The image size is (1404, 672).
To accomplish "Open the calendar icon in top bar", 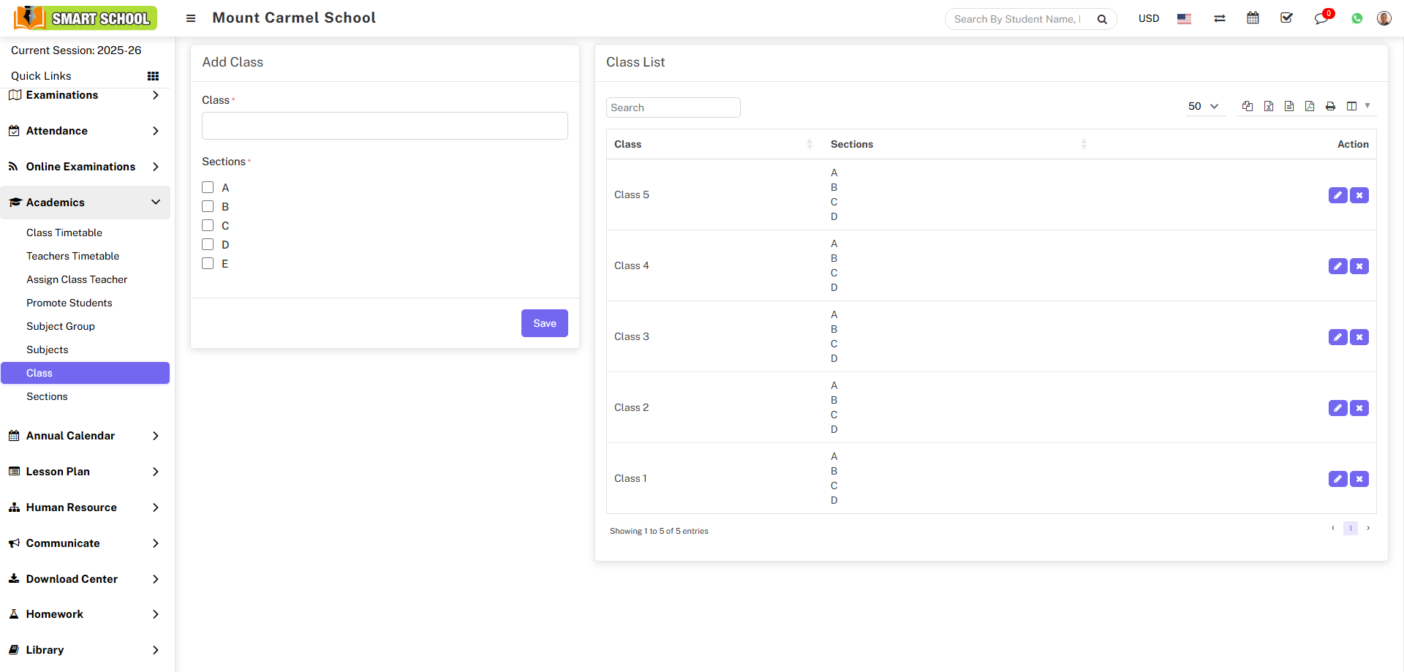I will 1253,18.
